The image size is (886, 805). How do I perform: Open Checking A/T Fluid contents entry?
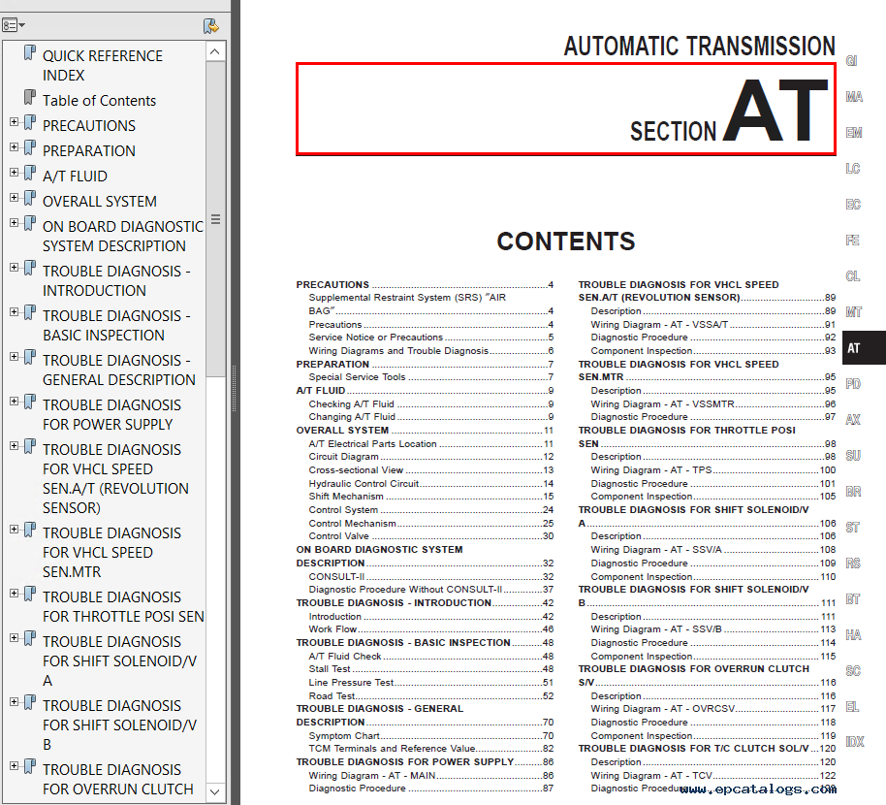430,404
